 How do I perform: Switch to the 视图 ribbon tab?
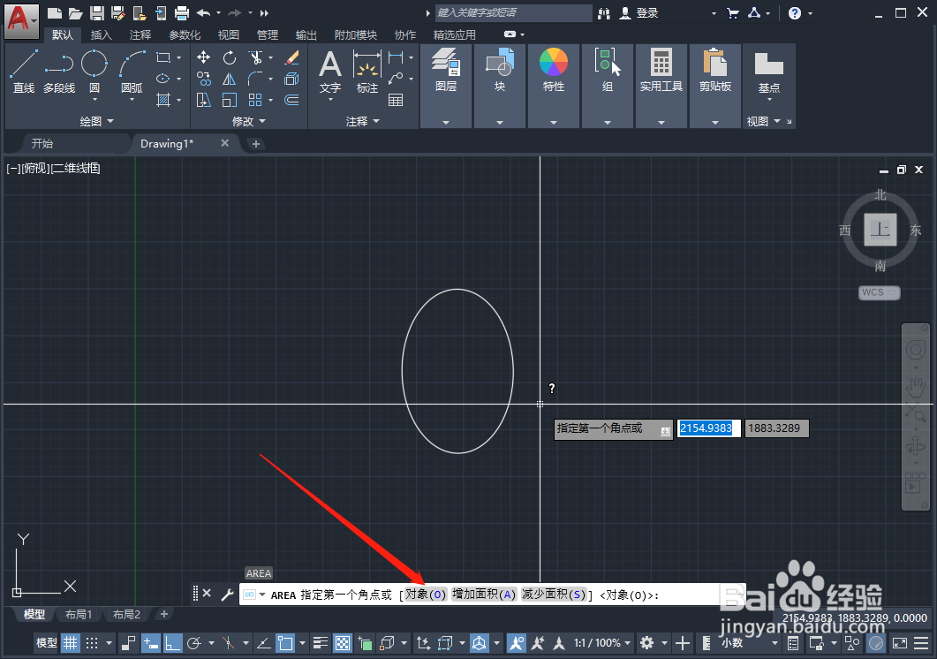click(x=228, y=34)
